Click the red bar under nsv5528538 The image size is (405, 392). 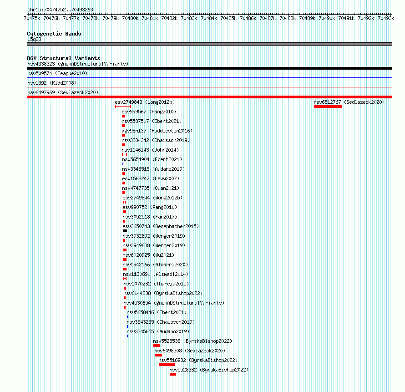tap(156, 346)
